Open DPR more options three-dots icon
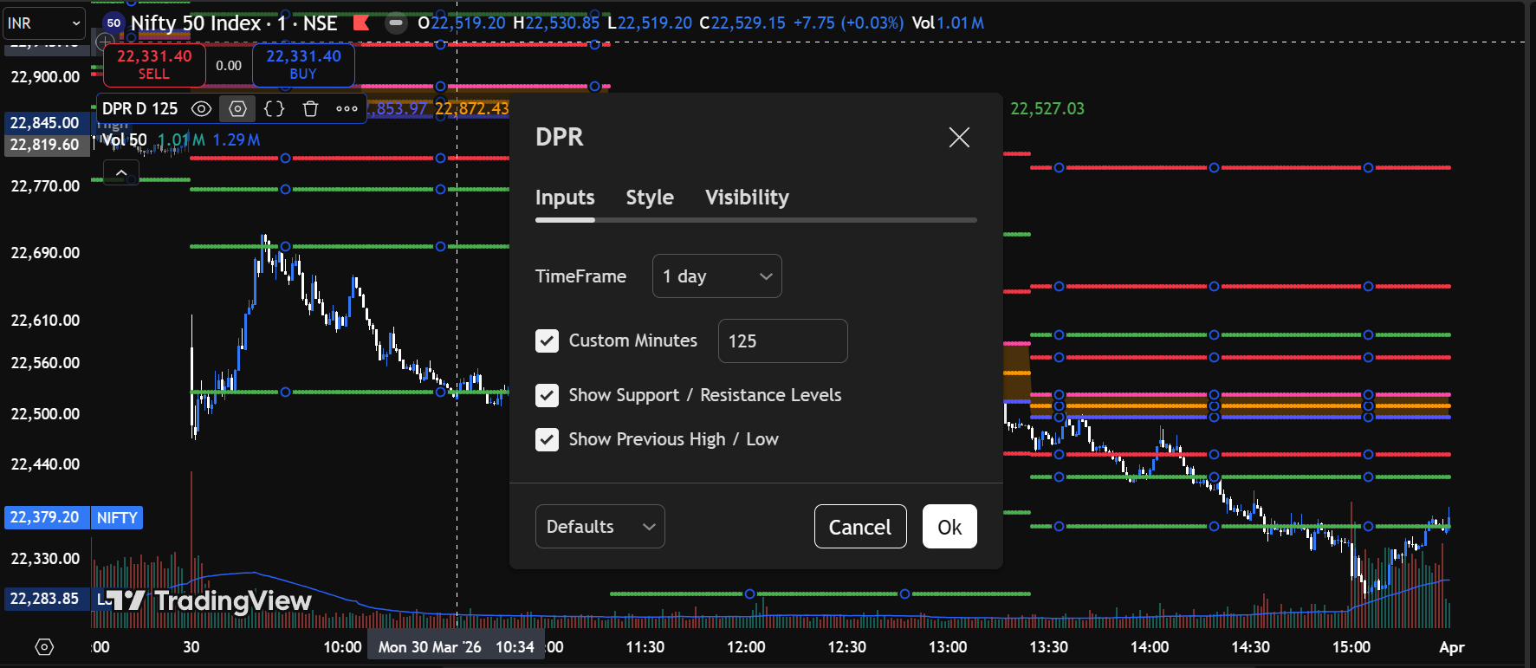 point(347,109)
